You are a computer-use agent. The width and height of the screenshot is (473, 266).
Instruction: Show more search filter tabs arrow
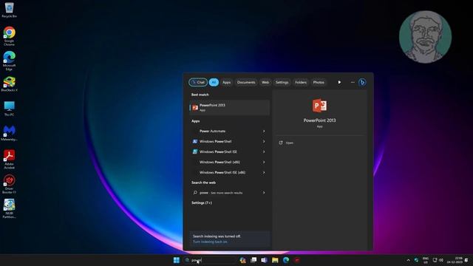[339, 82]
